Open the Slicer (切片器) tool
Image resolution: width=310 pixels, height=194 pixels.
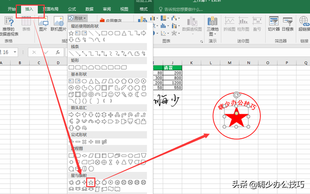(274, 24)
